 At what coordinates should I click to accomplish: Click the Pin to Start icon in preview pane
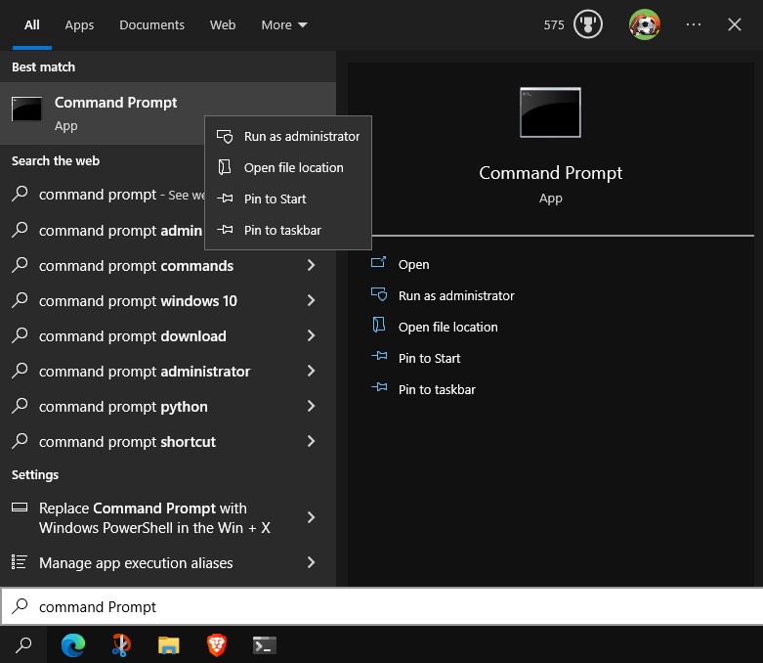pos(379,356)
